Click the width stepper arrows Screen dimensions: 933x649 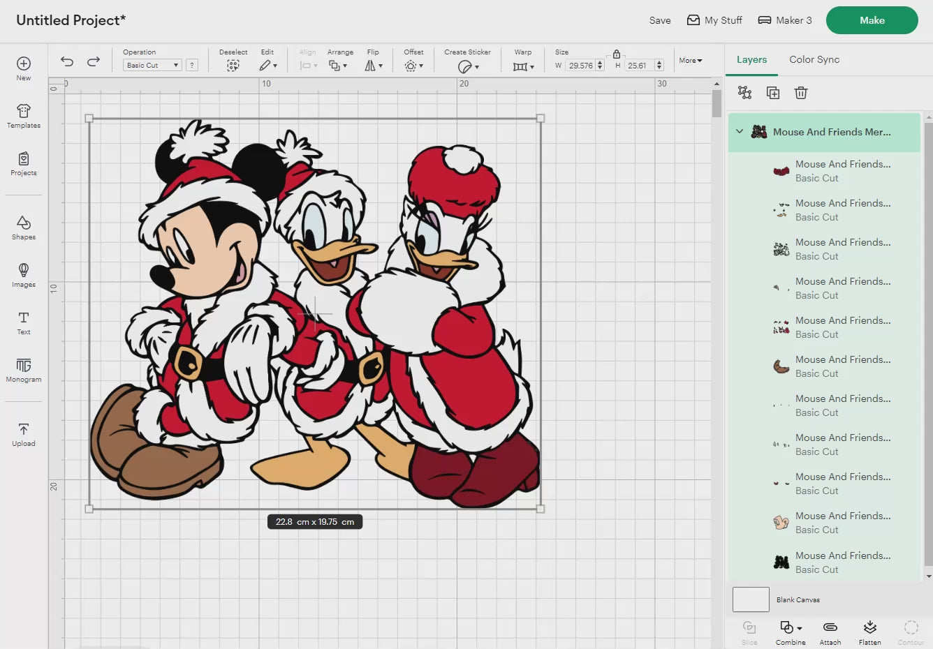coord(599,65)
